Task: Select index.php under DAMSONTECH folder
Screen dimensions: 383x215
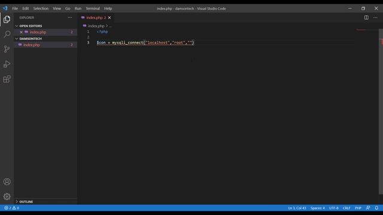Action: pos(45,45)
